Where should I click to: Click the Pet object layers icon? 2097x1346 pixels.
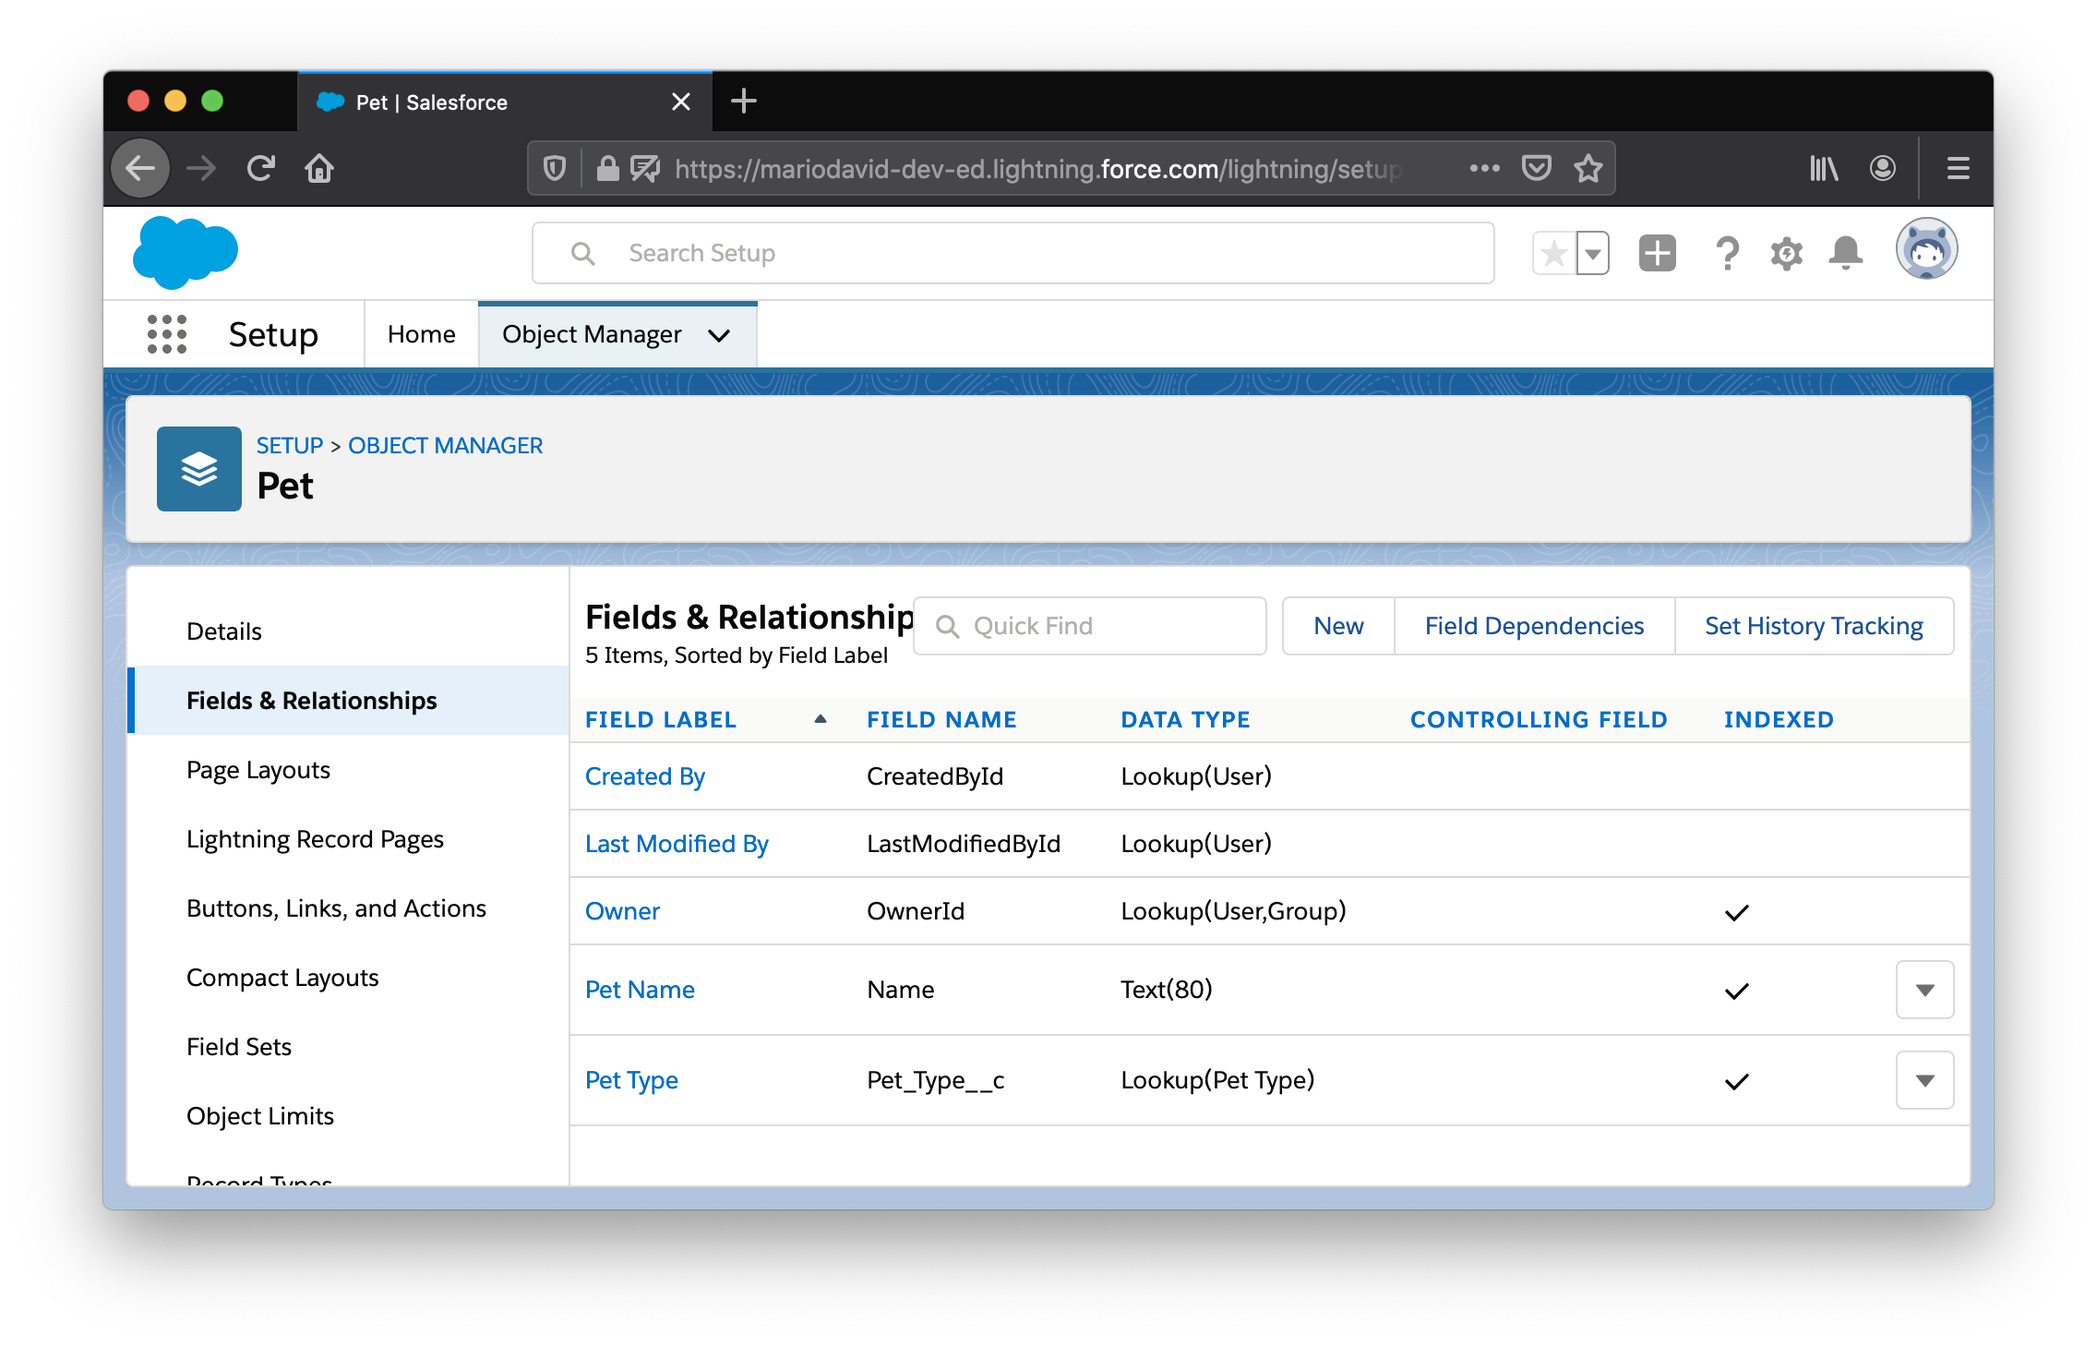(199, 469)
